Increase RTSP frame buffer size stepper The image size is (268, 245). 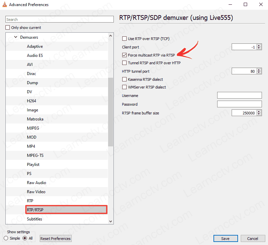[x=259, y=112]
